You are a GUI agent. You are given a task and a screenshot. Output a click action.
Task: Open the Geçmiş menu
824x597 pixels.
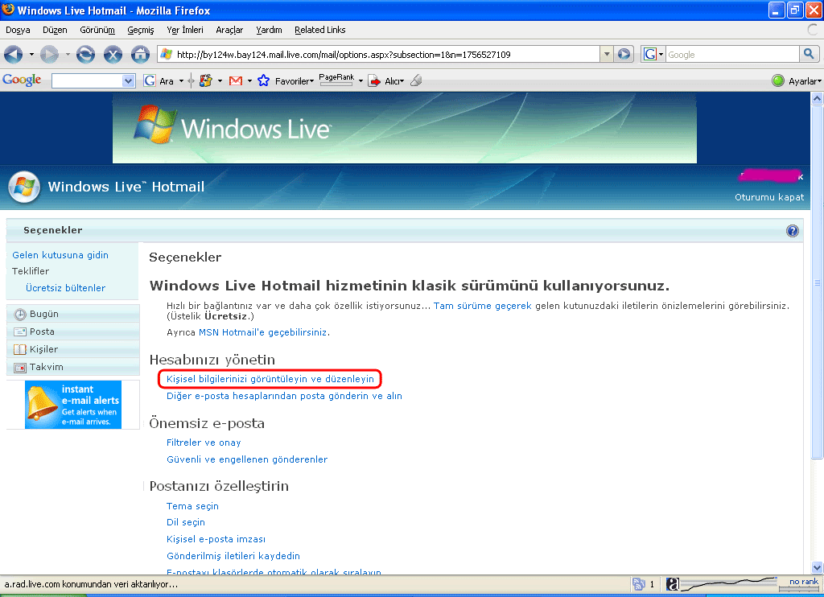pyautogui.click(x=140, y=30)
